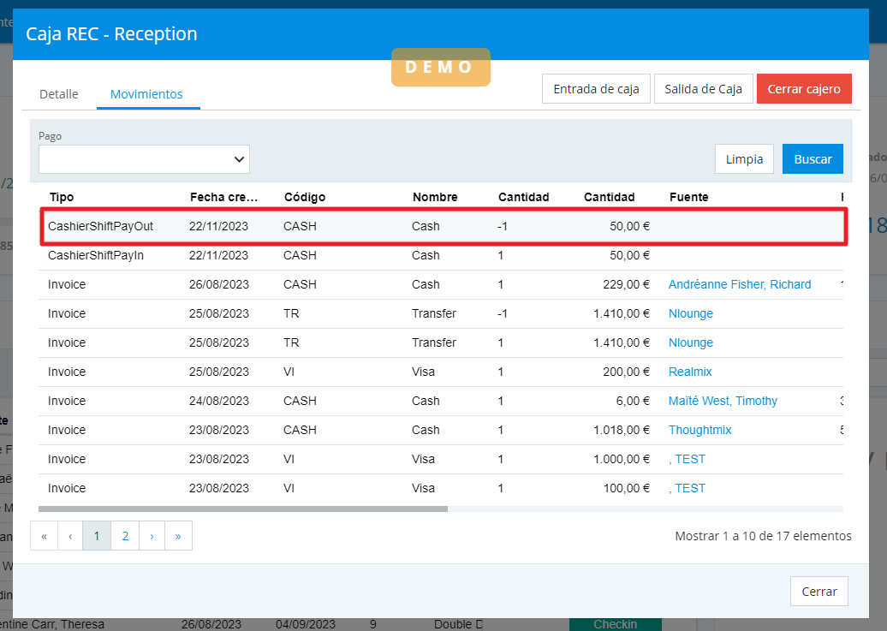
Task: Open page 2 of the results
Action: pyautogui.click(x=125, y=536)
